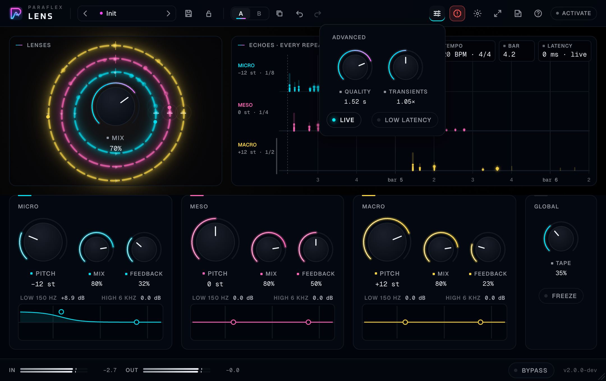This screenshot has height=381, width=606.
Task: Switch to the B comparison slot
Action: 259,13
